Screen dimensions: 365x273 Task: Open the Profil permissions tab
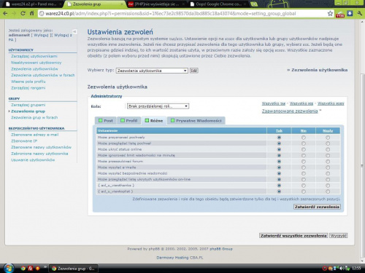[129, 121]
